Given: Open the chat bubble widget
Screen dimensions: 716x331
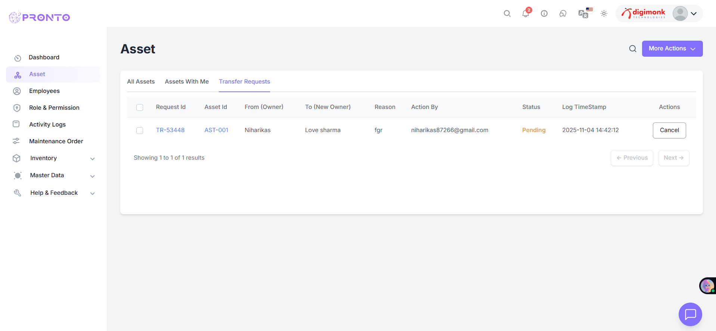Looking at the screenshot, I should [690, 314].
